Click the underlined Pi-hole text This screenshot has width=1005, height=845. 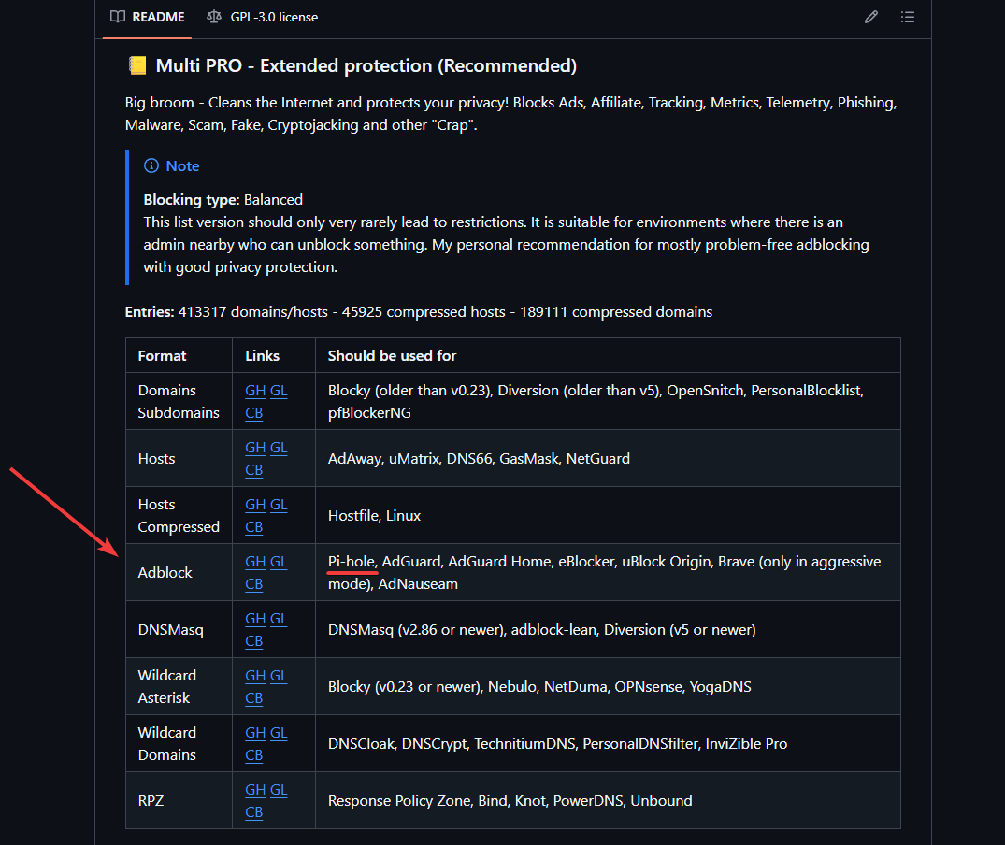(x=352, y=562)
